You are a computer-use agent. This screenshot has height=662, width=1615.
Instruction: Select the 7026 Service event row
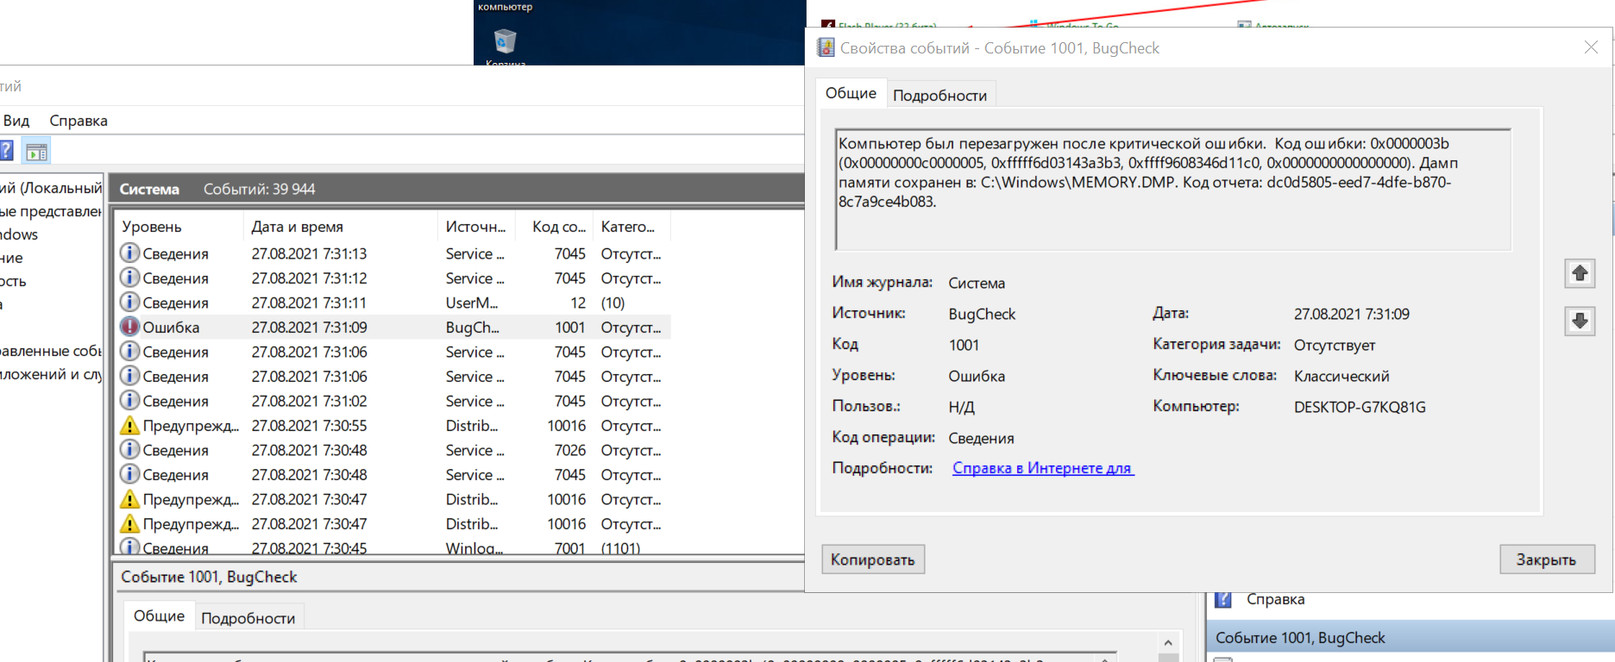point(393,450)
